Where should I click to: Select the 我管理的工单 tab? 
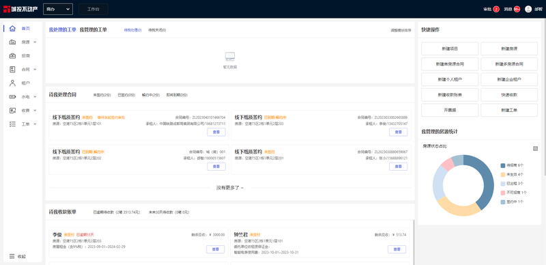pos(94,30)
